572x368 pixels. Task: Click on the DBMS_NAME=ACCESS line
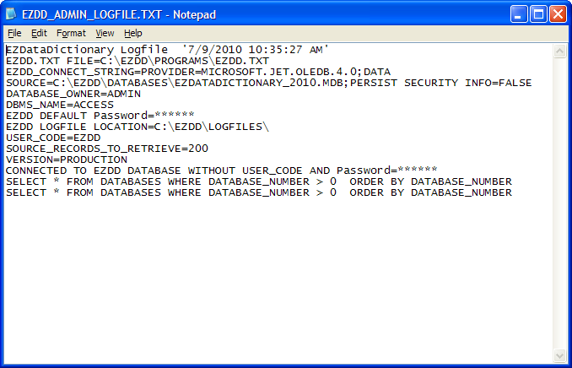click(x=59, y=105)
